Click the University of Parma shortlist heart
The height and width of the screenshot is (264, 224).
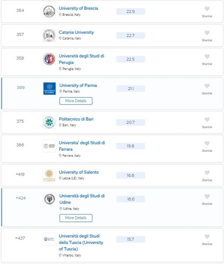pos(207,86)
